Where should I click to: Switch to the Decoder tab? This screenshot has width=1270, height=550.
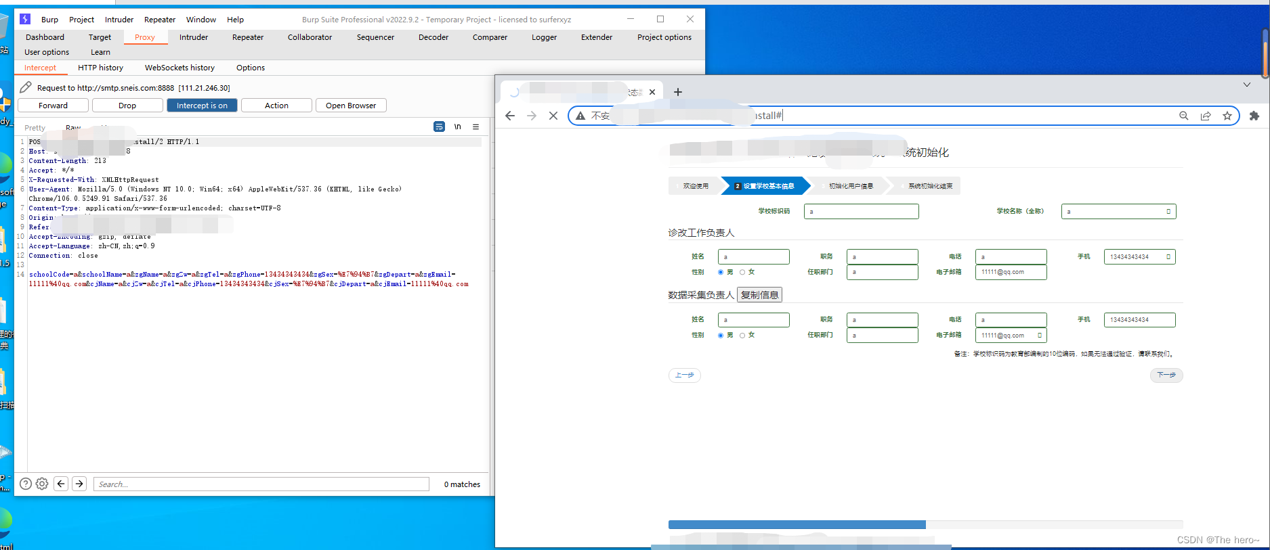pyautogui.click(x=433, y=37)
